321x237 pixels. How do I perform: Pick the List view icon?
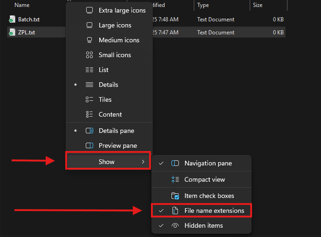coord(89,70)
